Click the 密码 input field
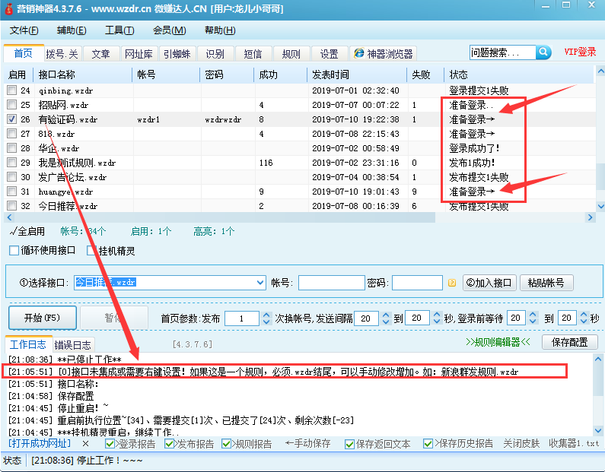 [x=417, y=283]
